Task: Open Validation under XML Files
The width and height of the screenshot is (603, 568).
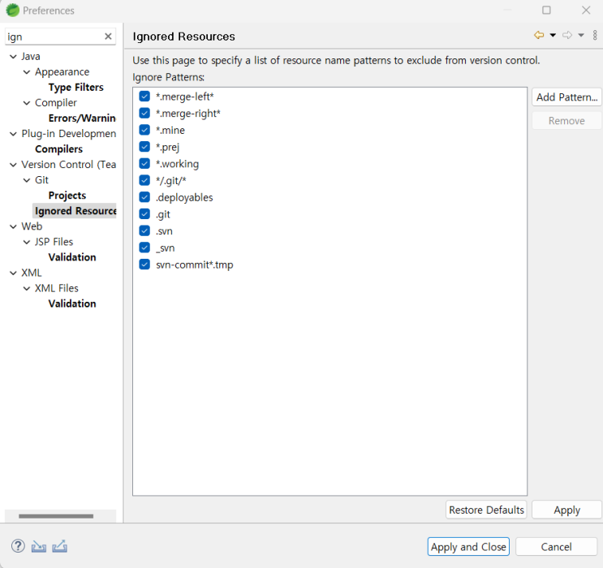Action: pos(72,303)
